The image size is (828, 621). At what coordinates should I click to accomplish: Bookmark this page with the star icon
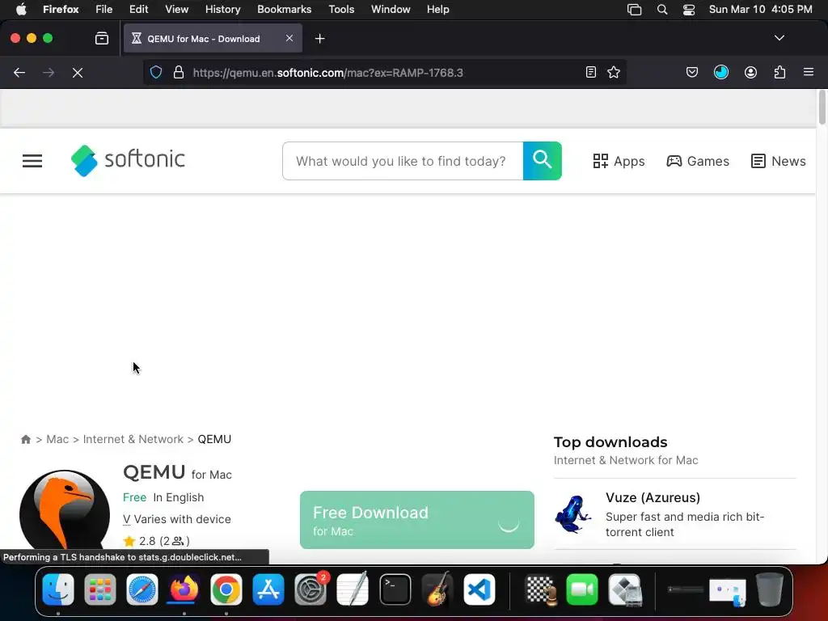coord(614,72)
